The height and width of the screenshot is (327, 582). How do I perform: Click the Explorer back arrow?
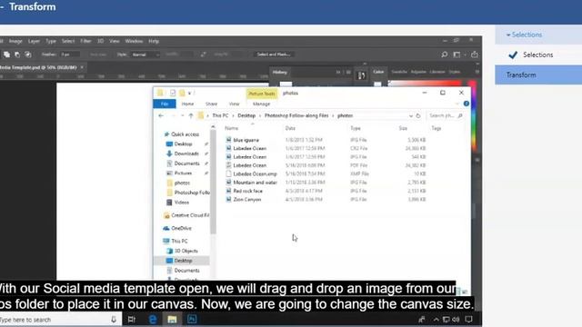coord(161,115)
